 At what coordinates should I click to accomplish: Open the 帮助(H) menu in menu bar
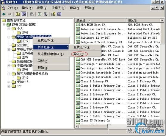[90, 8]
